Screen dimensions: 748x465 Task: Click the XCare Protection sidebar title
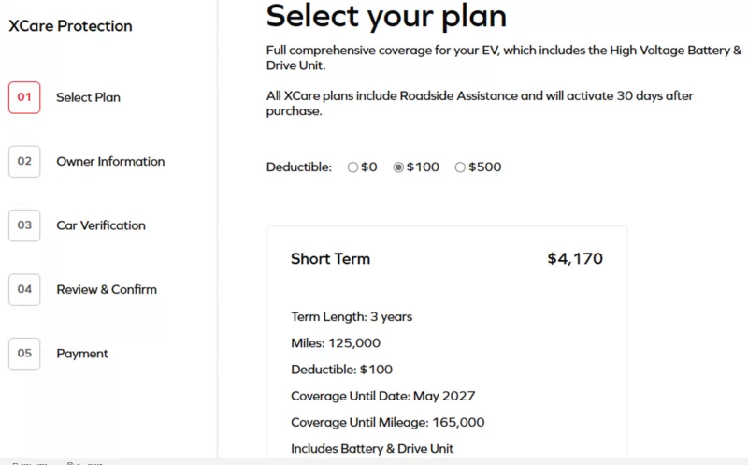(70, 26)
